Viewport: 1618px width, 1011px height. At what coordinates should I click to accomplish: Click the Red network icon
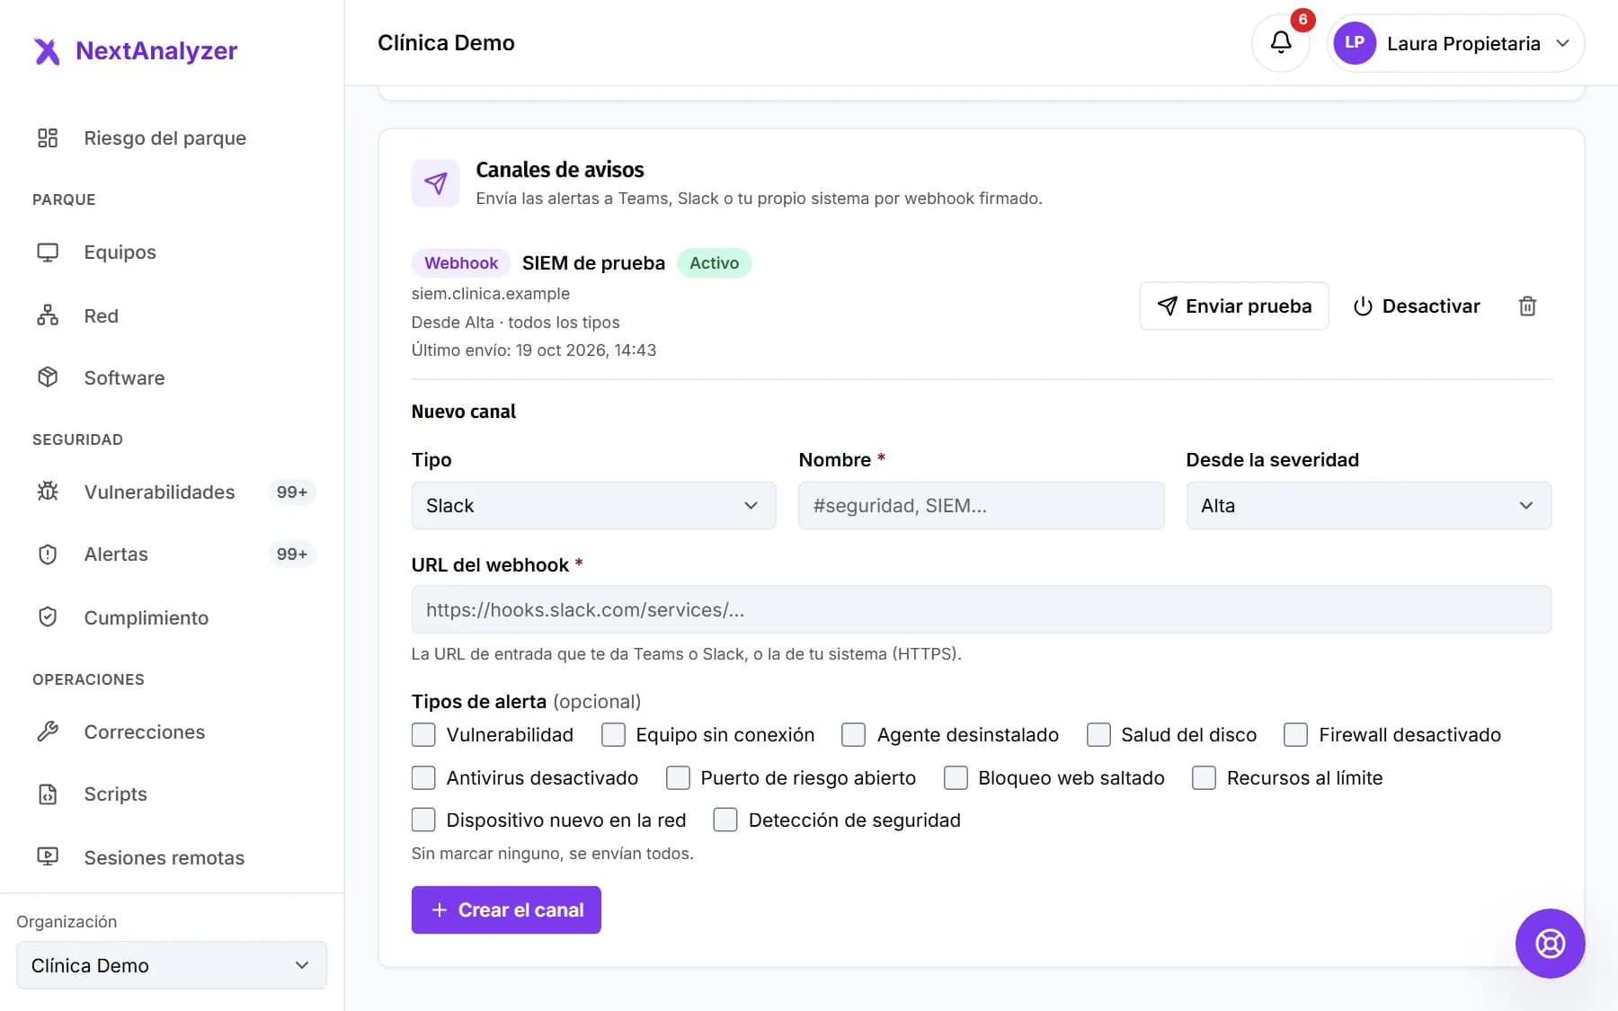pyautogui.click(x=48, y=315)
